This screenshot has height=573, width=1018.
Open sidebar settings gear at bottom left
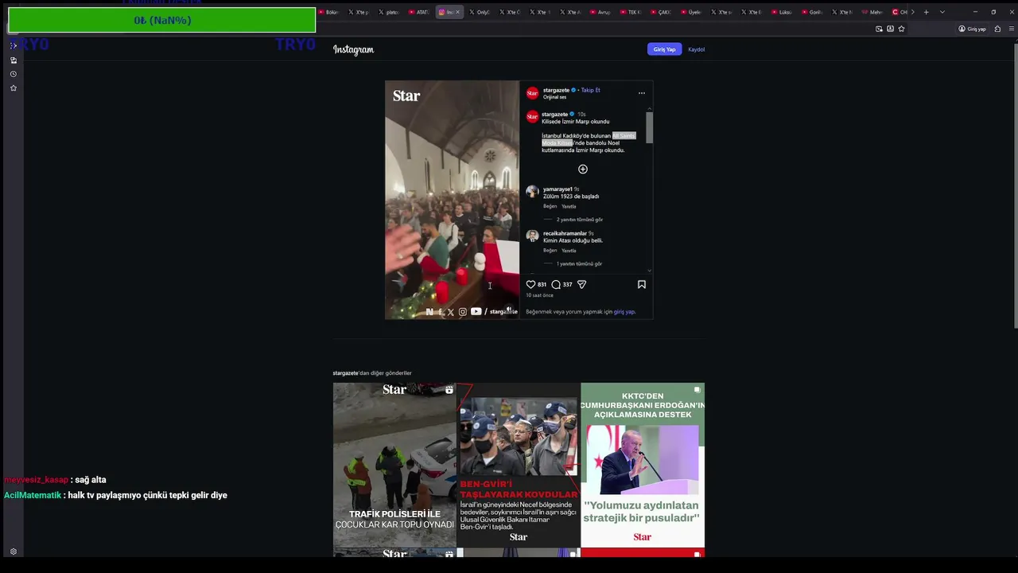13,552
